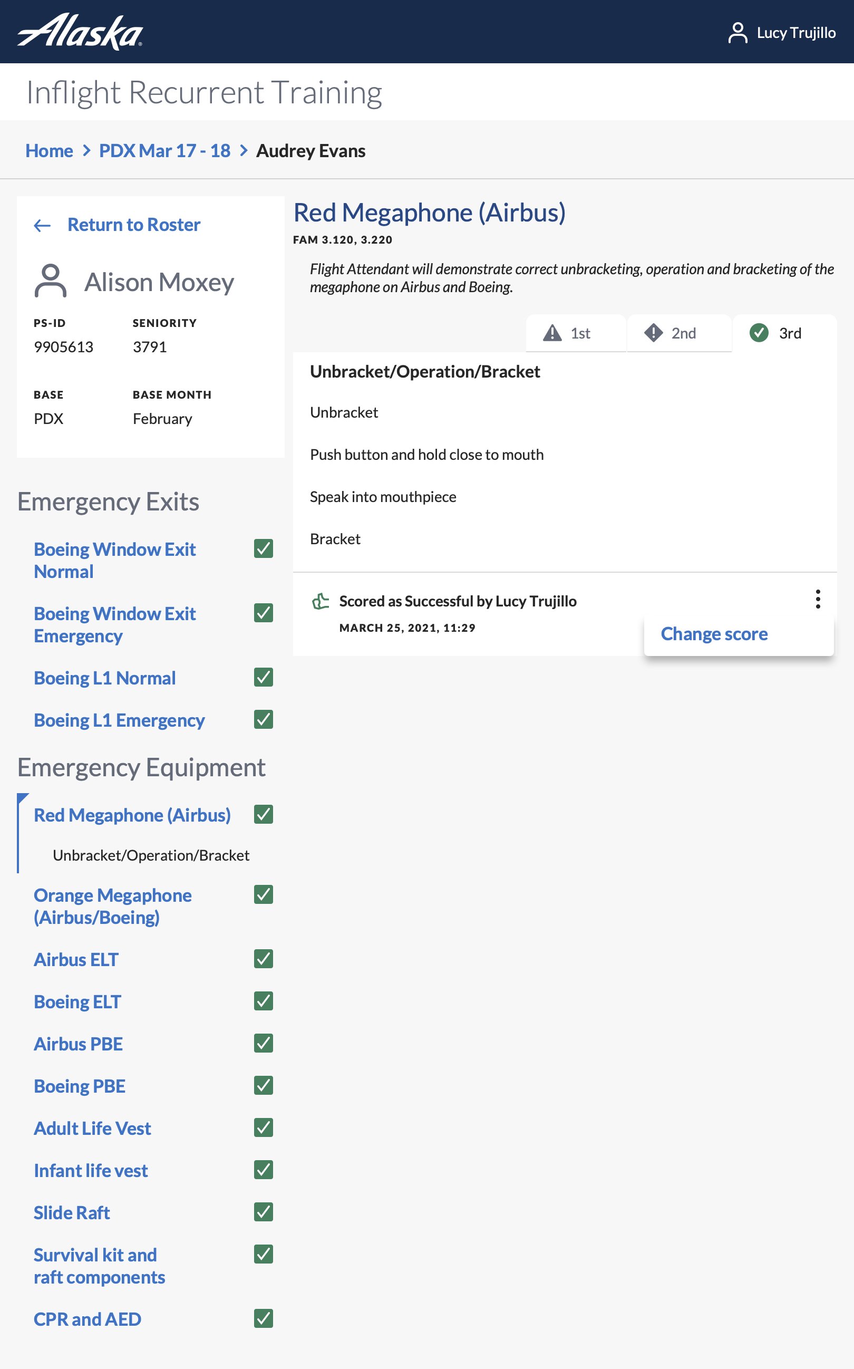Open Boeing L1 Emergency drill

click(119, 720)
